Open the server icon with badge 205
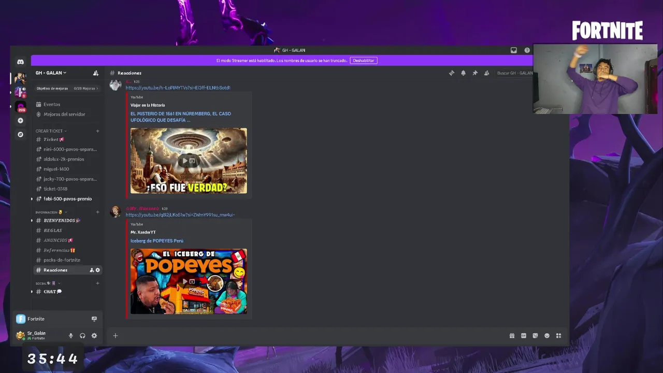The width and height of the screenshot is (663, 373). pyautogui.click(x=21, y=107)
